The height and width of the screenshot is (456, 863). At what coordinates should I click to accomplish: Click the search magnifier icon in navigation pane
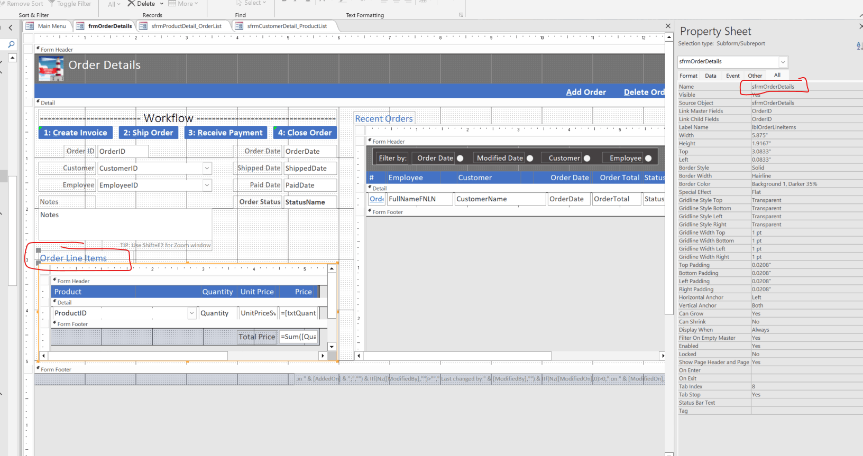click(x=11, y=45)
